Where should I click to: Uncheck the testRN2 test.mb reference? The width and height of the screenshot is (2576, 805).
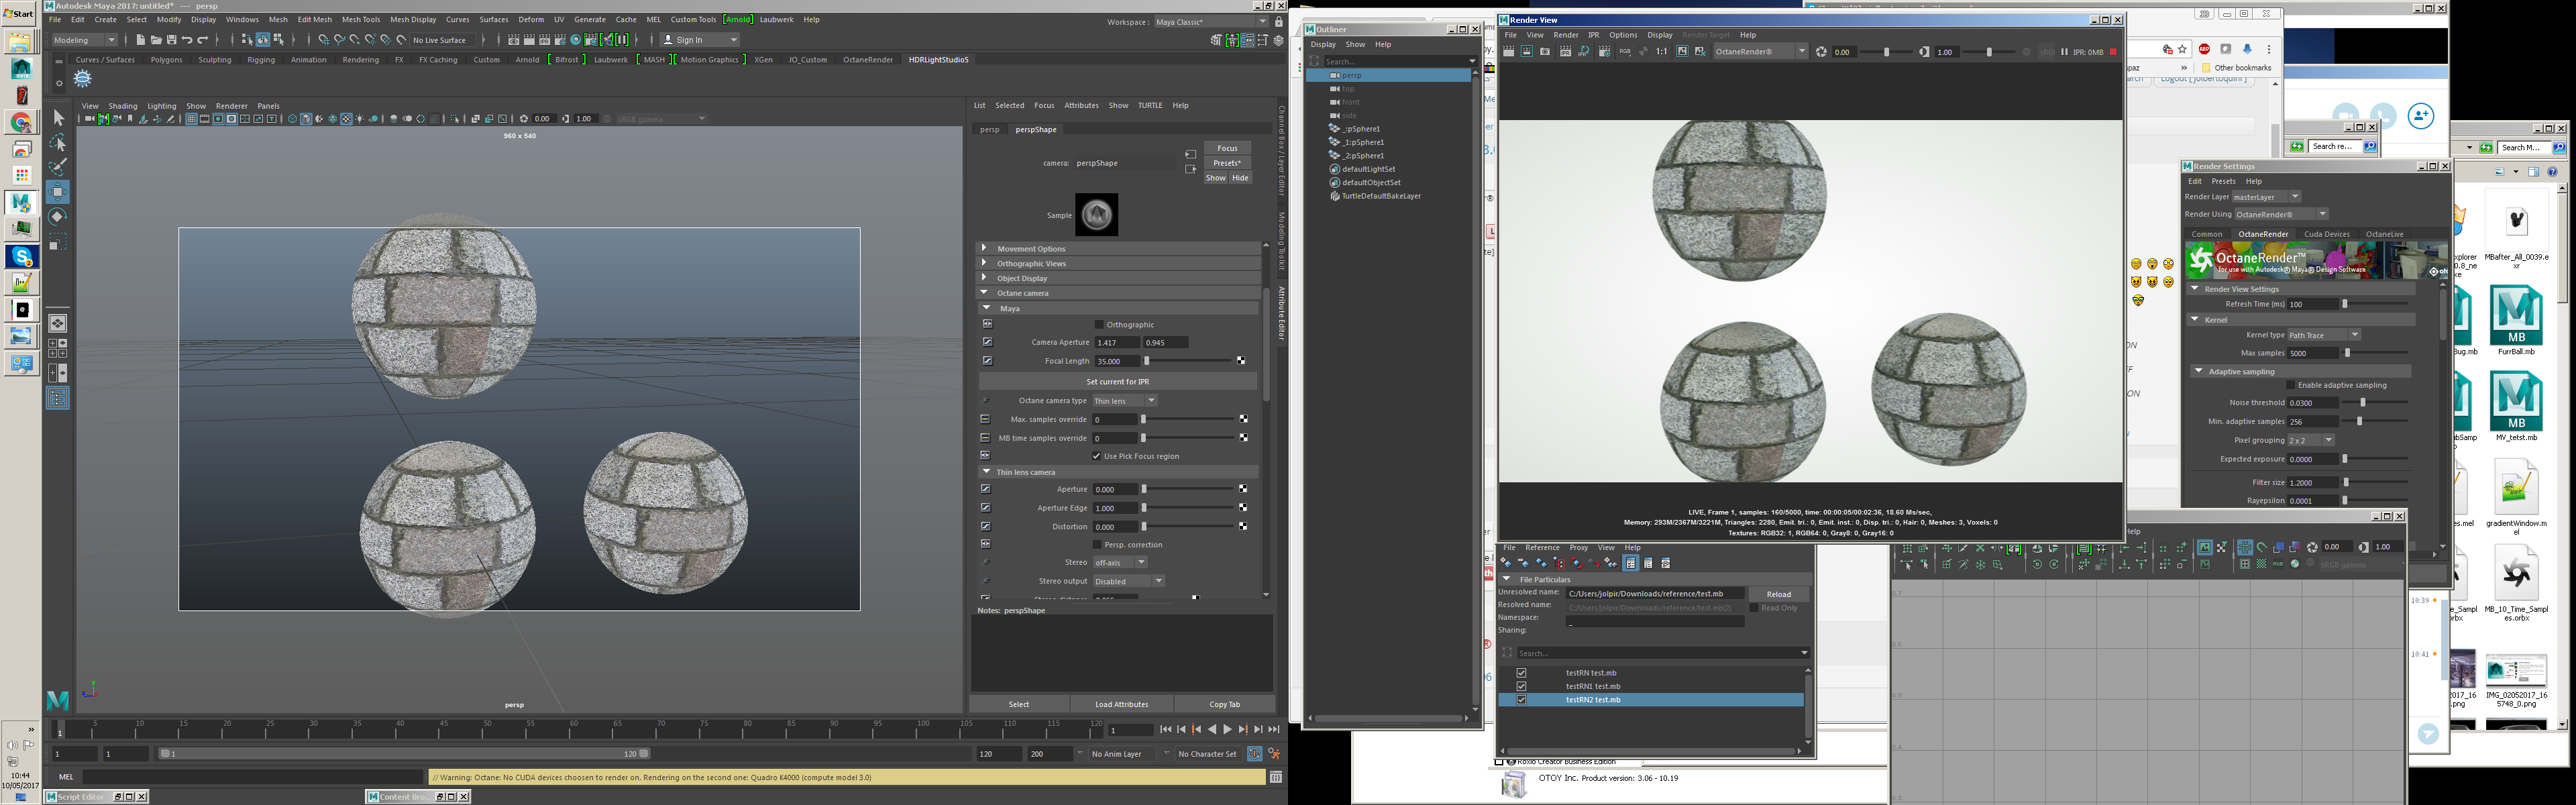tap(1521, 699)
